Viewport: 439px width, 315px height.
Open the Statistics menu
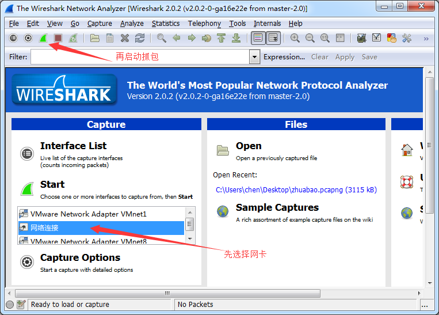click(x=166, y=24)
